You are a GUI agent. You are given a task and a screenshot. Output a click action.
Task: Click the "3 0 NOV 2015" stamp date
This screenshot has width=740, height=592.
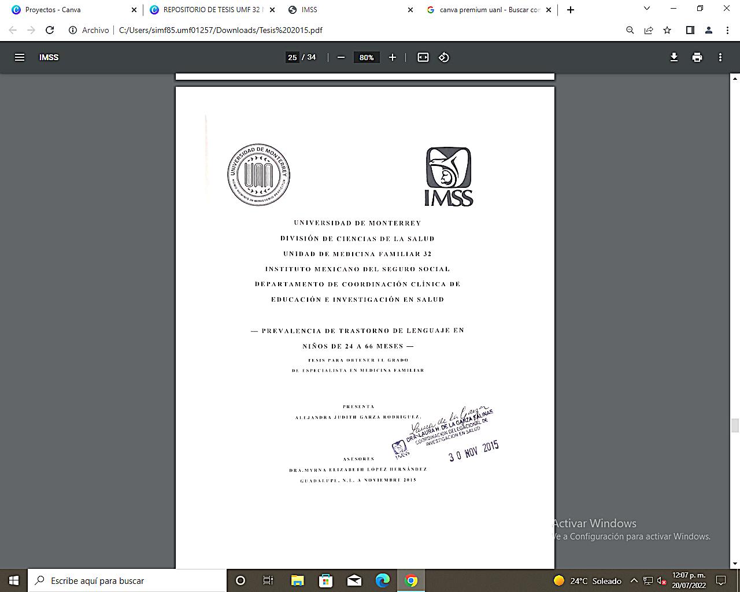pyautogui.click(x=473, y=450)
